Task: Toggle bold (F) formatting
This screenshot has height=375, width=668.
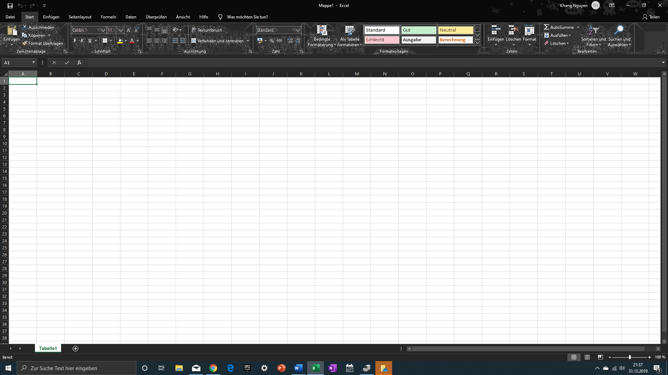Action: pos(75,41)
